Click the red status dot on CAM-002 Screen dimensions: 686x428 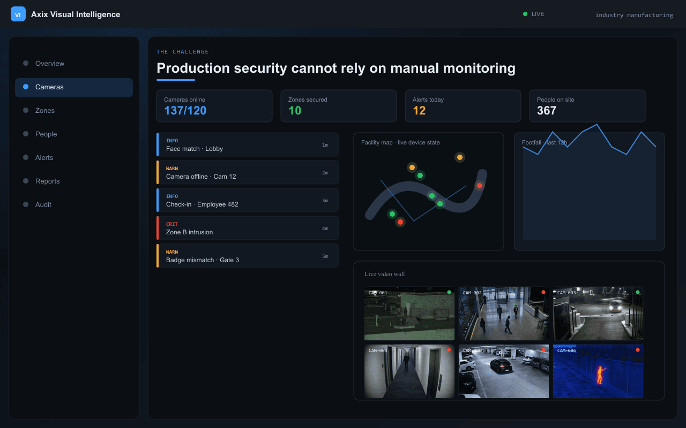543,292
